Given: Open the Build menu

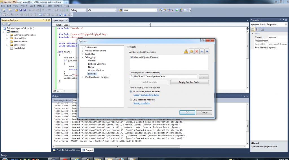Looking at the screenshot, I should 32,6.
